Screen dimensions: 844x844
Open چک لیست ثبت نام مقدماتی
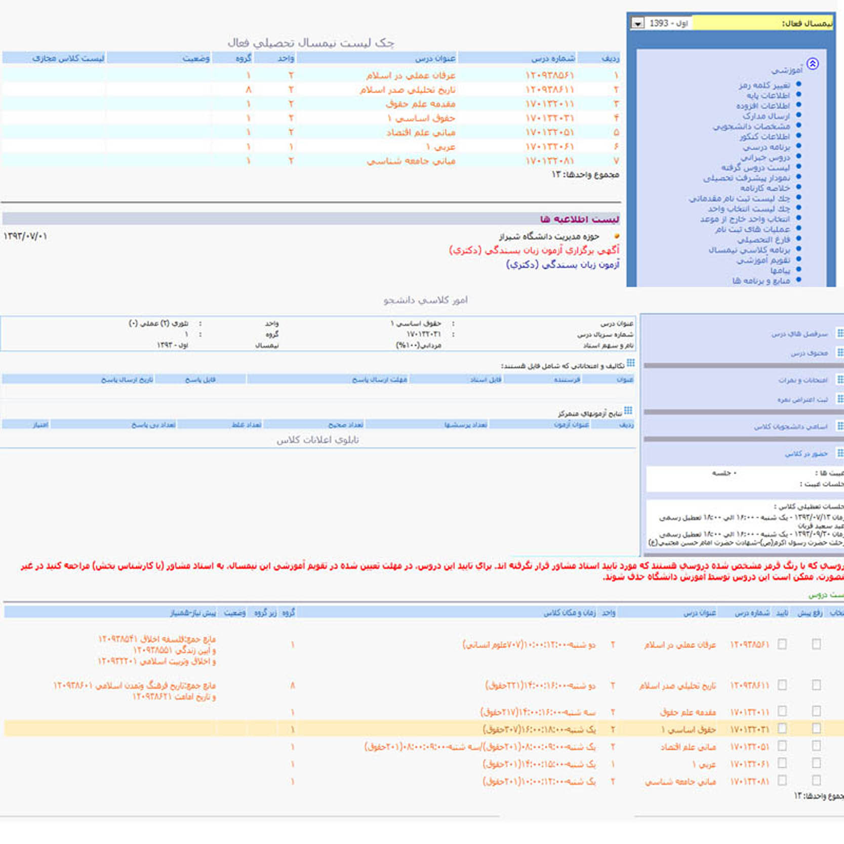(739, 198)
